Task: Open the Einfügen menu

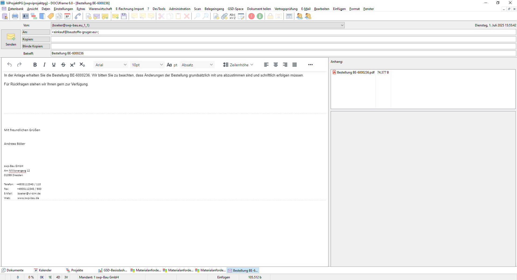Action: click(339, 9)
